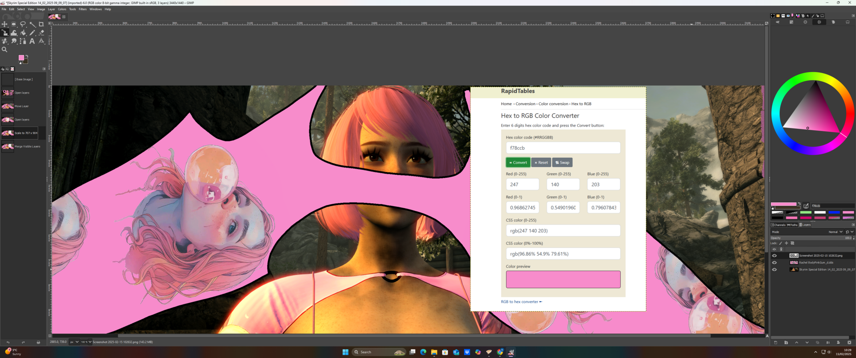Select the Text tool
Screen dimensions: 856x358
point(32,41)
